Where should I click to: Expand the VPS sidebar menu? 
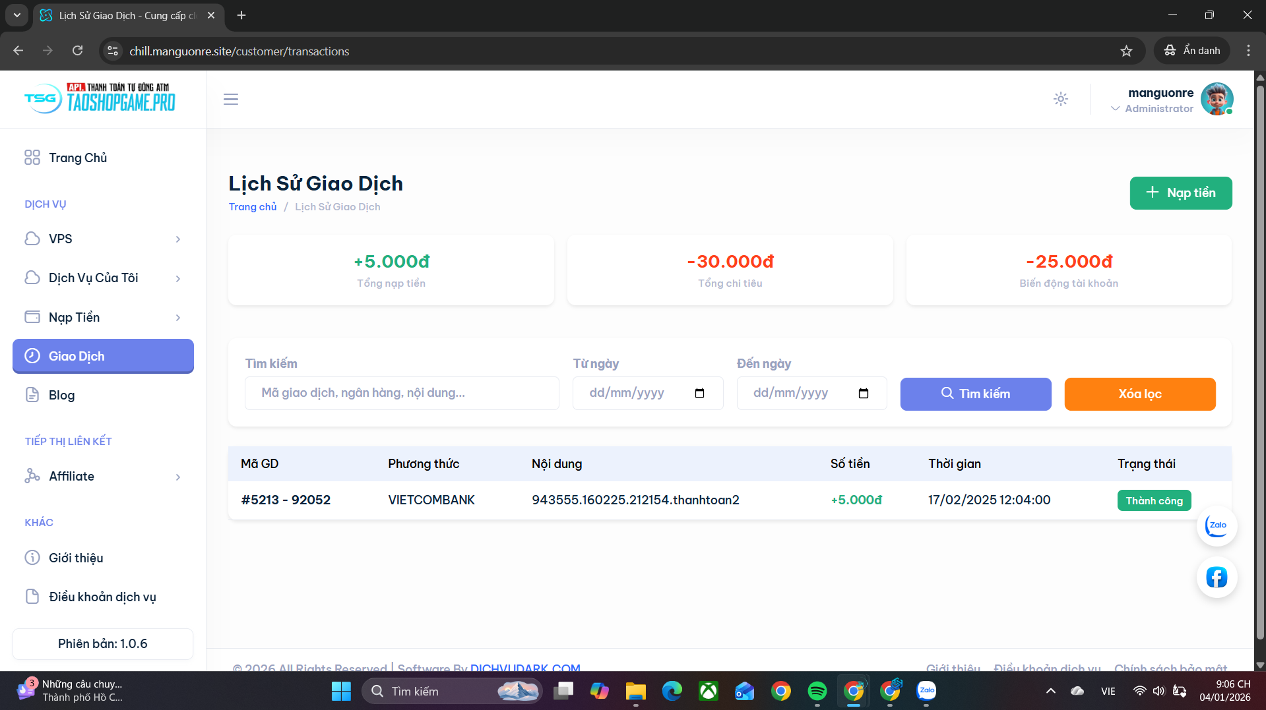coord(103,239)
